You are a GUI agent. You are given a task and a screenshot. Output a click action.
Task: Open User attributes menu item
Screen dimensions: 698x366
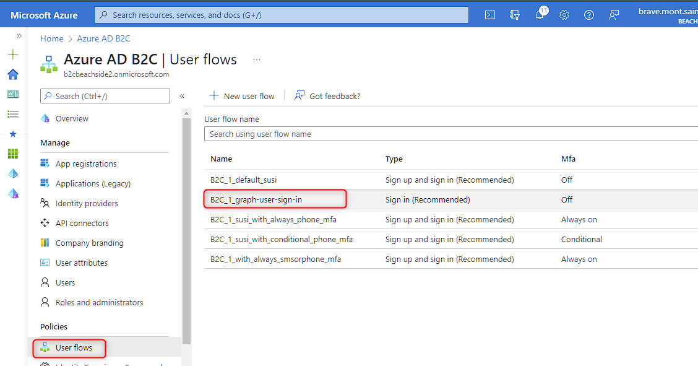pyautogui.click(x=82, y=263)
